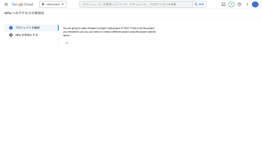262x149 pixels.
Task: Open the blue account avatar
Action: pos(255,4)
